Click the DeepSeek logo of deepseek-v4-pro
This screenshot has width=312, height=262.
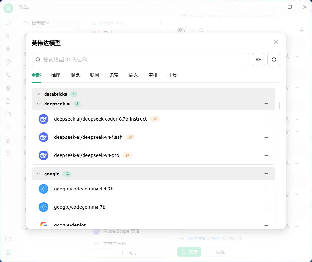pyautogui.click(x=44, y=155)
